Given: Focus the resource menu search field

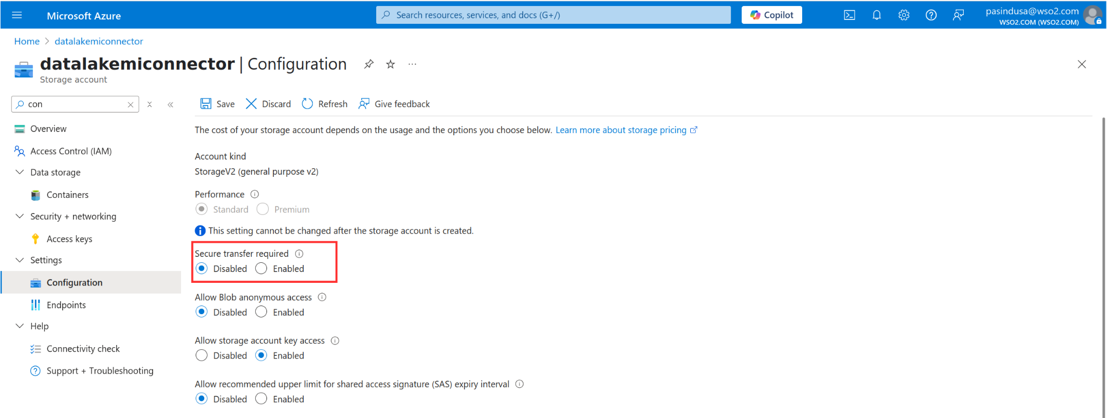Looking at the screenshot, I should 75,104.
